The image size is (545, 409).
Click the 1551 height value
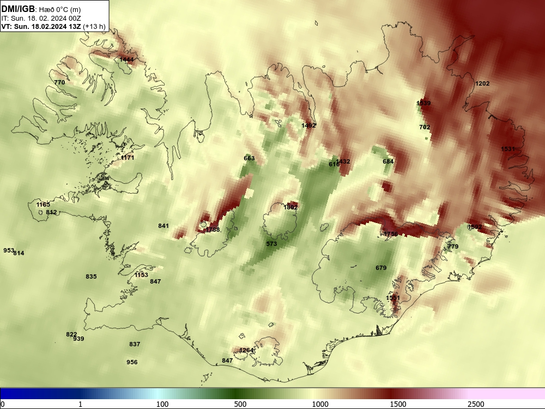(x=393, y=298)
